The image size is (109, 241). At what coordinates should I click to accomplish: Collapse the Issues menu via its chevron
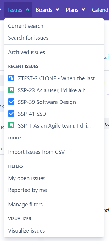[27, 10]
